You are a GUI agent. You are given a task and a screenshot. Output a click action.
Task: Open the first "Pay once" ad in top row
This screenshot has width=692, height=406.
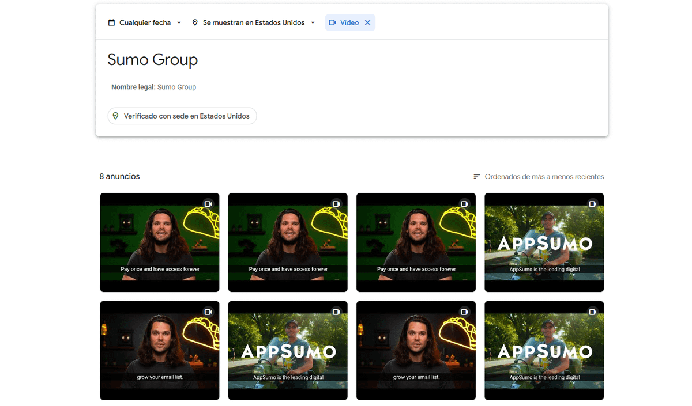tap(160, 242)
